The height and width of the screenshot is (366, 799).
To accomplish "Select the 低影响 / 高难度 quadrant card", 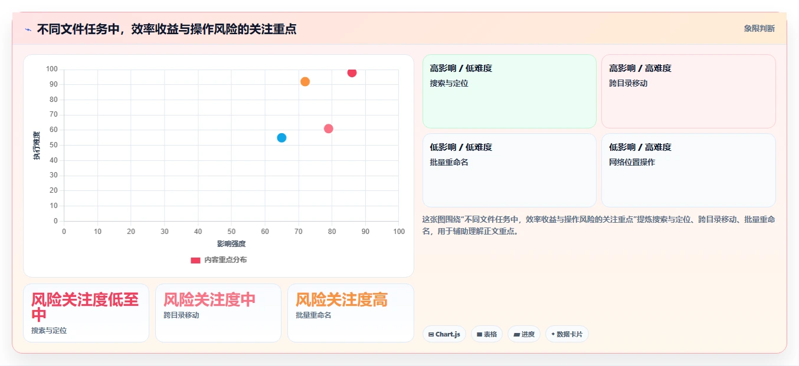I will (688, 170).
